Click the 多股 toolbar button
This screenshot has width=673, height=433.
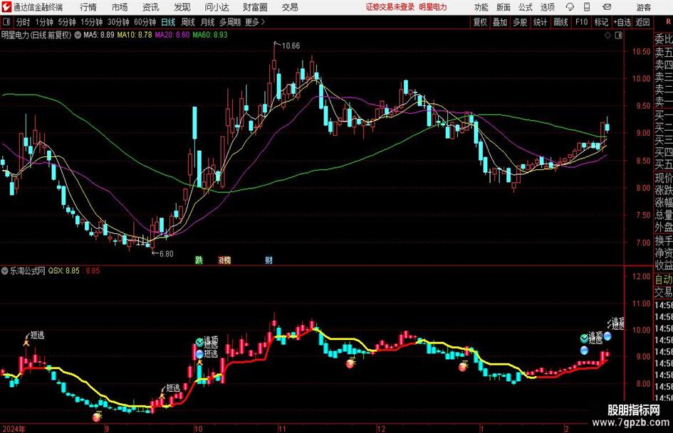point(520,22)
